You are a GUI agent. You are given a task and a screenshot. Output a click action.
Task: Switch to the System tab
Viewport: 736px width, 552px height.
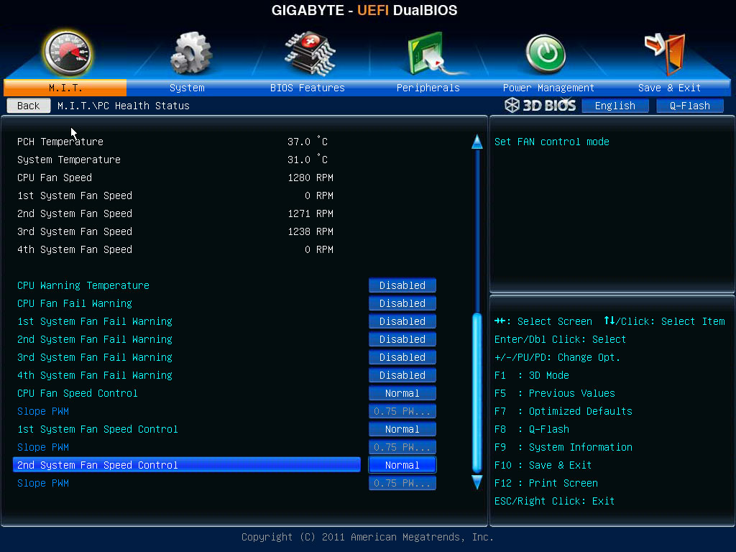click(187, 88)
